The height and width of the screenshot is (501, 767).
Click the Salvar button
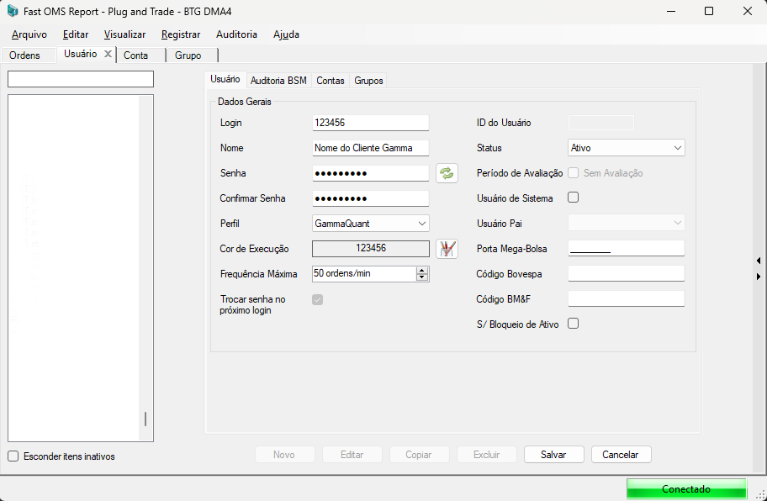click(x=553, y=455)
